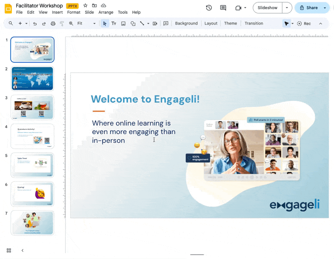334x259 pixels.
Task: Open the Fit zoom dropdown
Action: coord(86,24)
